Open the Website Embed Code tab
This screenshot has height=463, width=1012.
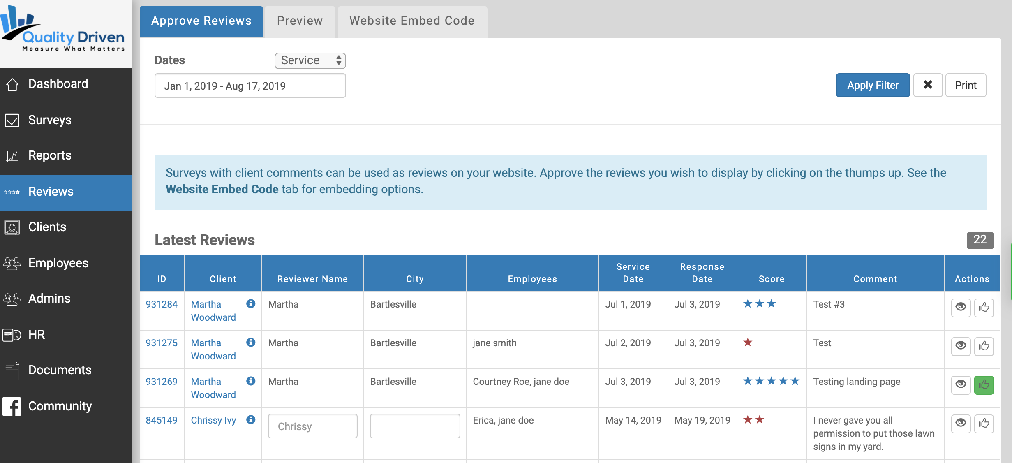point(412,21)
